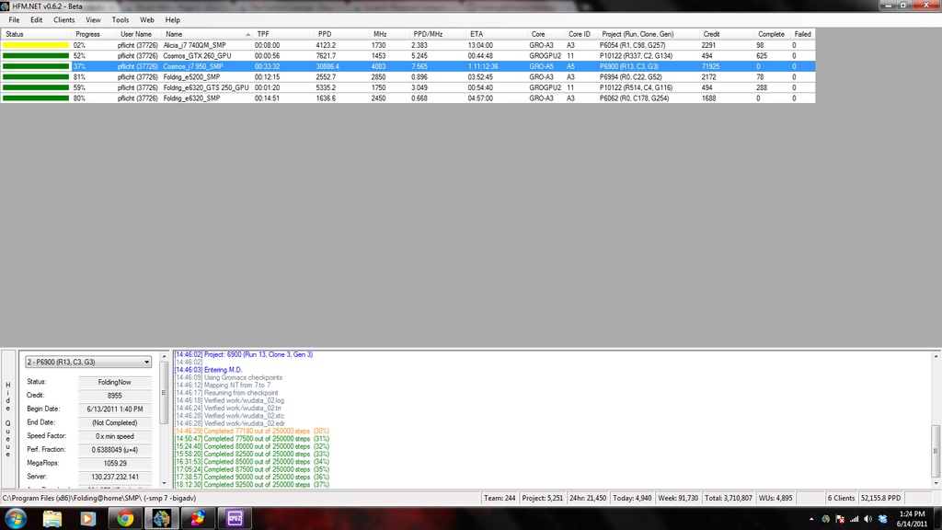
Task: Switch to the CPU-Z taskbar button
Action: 235,519
